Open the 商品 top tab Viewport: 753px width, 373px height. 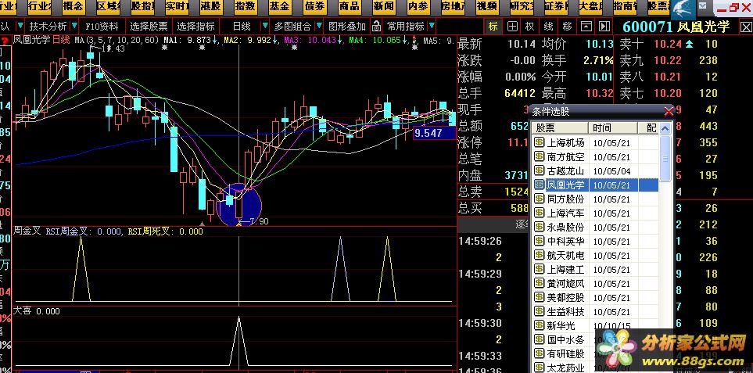349,7
